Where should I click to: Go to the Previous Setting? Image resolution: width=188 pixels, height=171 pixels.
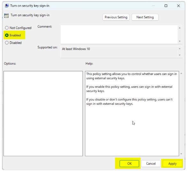[116, 17]
